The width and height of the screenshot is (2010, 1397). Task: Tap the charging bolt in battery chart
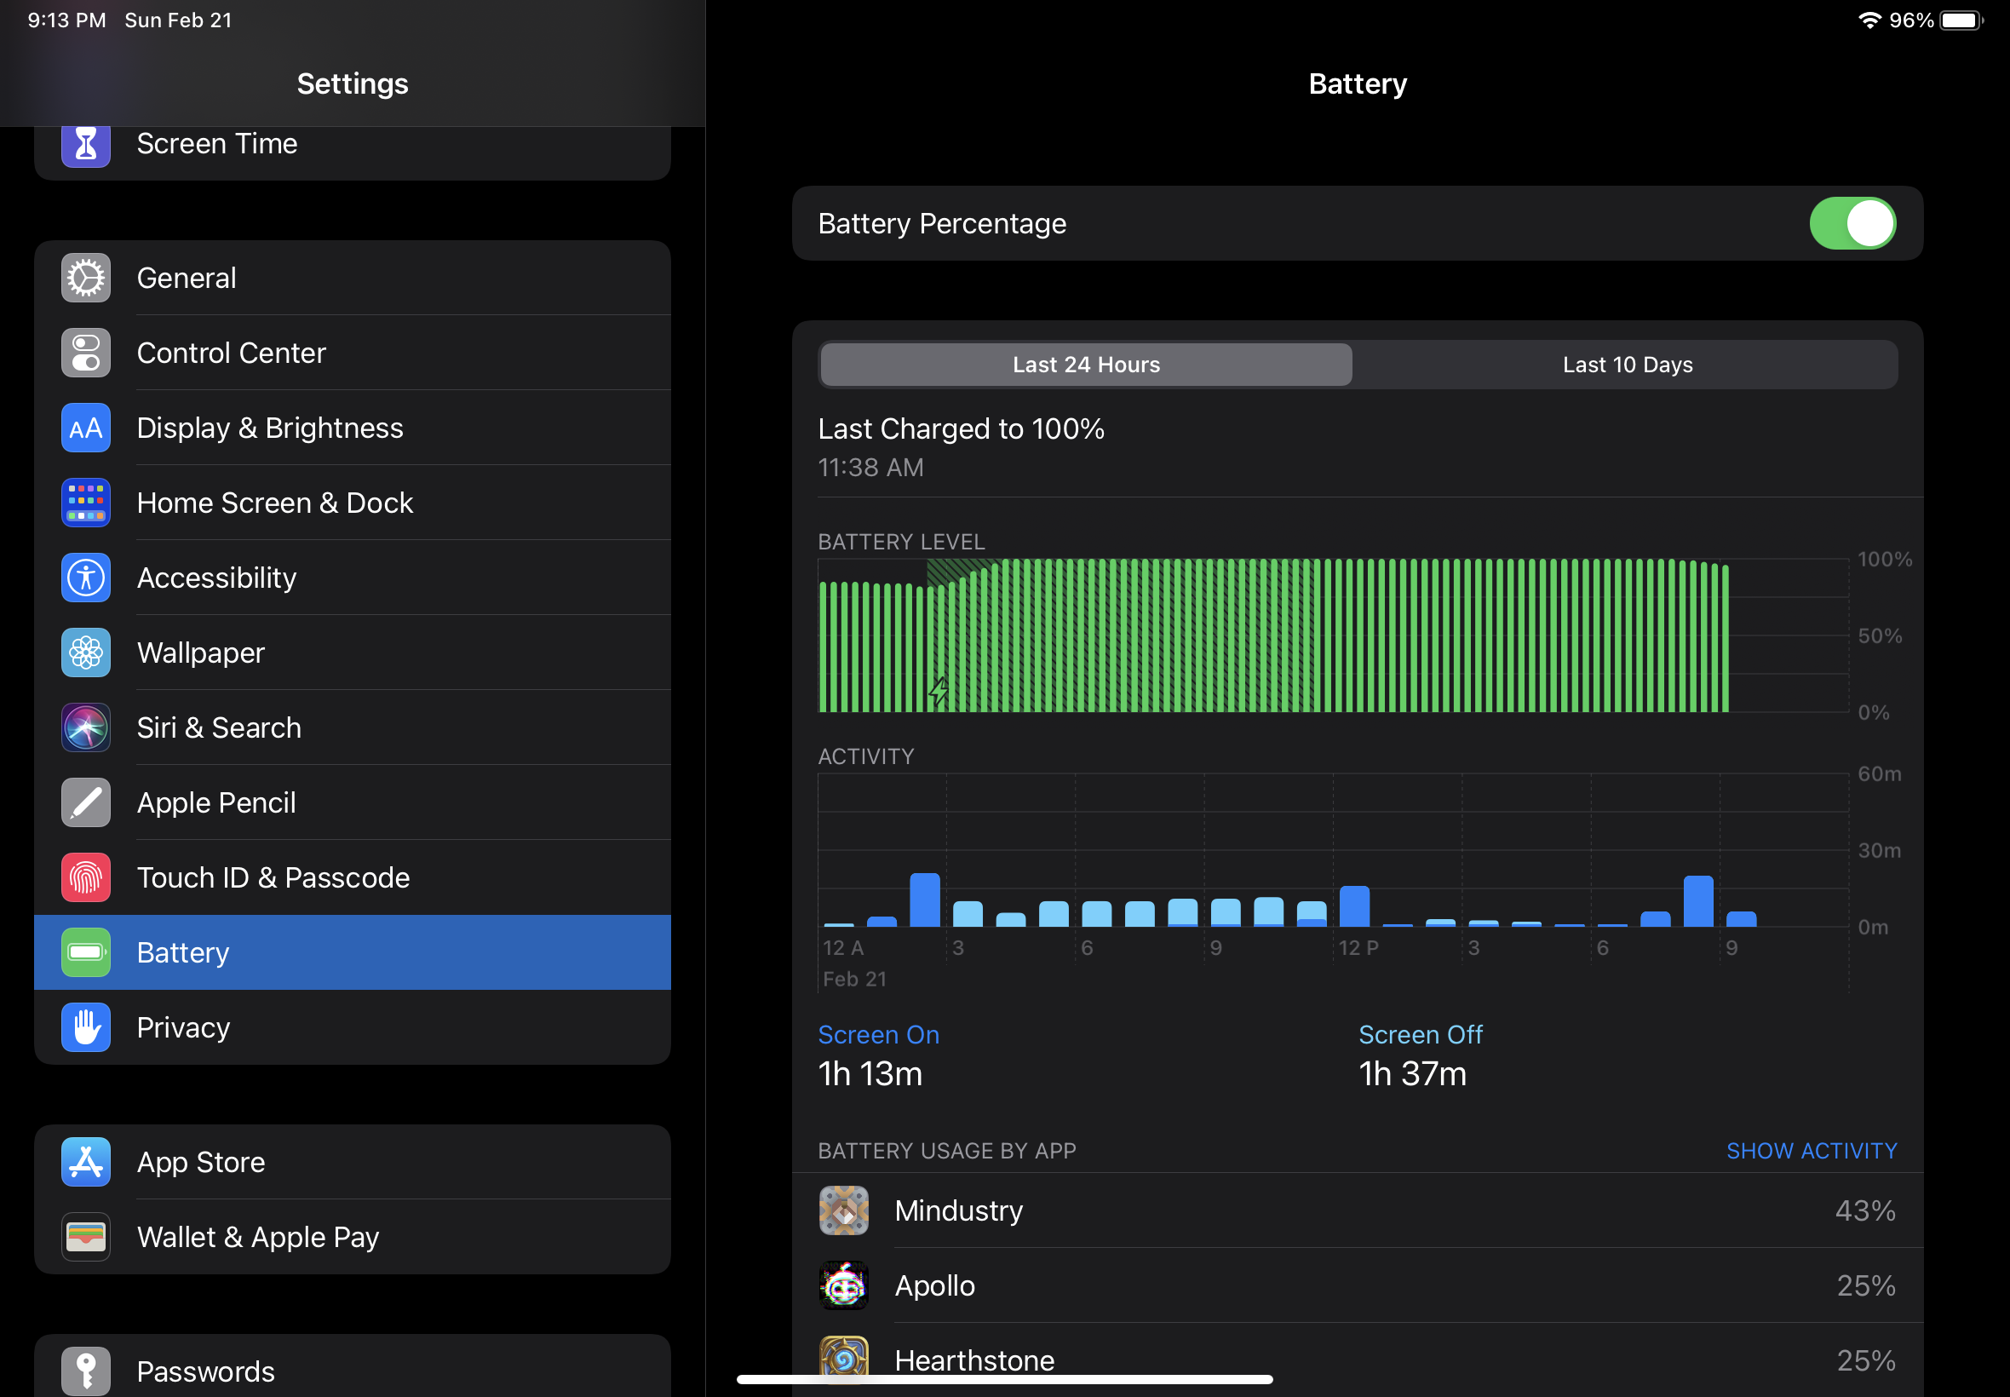pyautogui.click(x=938, y=691)
